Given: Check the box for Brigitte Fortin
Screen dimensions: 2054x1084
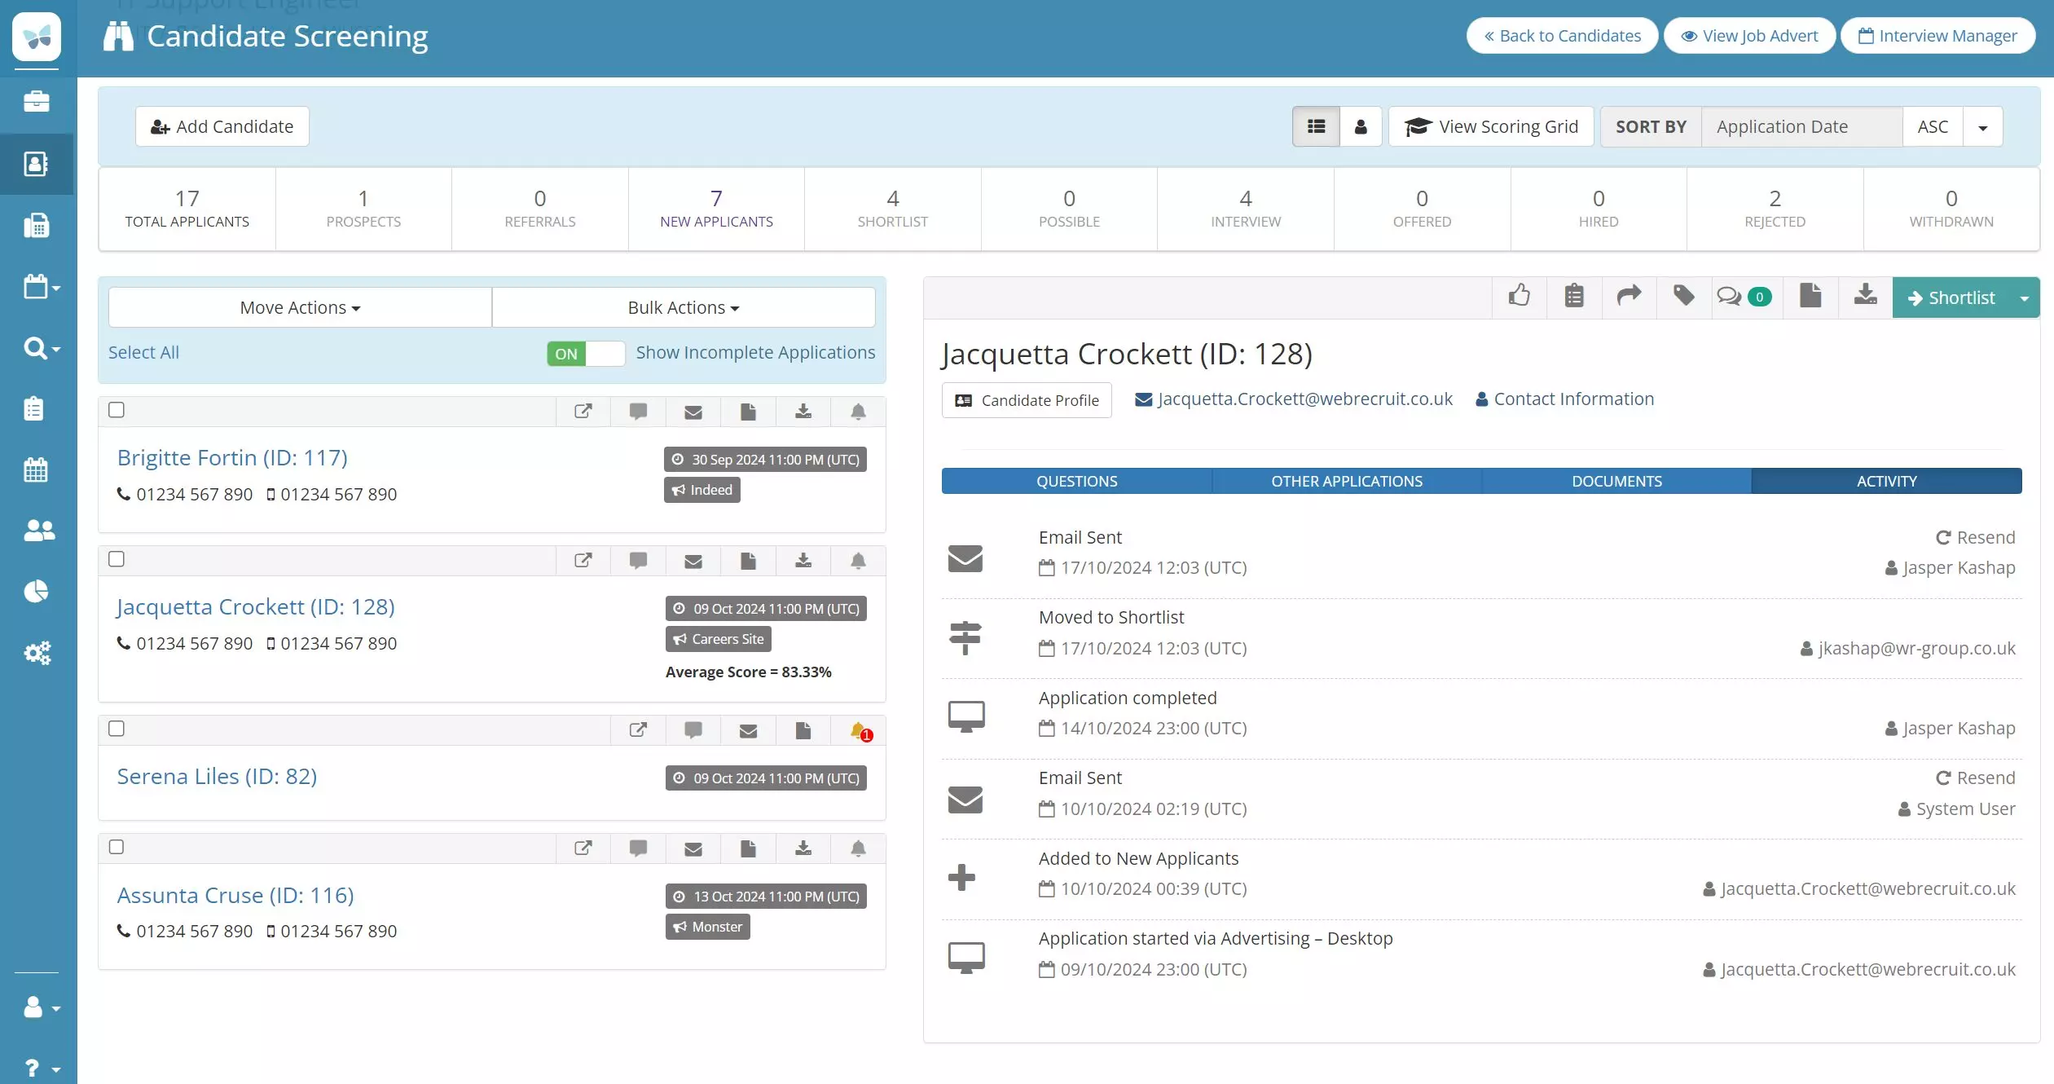Looking at the screenshot, I should coord(117,410).
